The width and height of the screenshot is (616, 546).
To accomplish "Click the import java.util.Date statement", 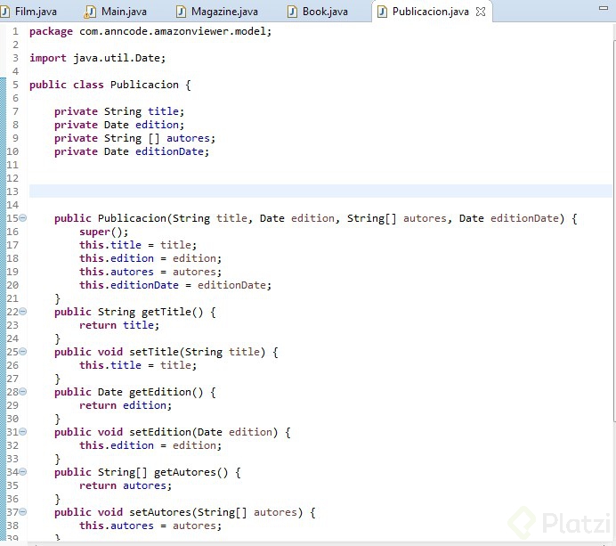I will pyautogui.click(x=98, y=58).
